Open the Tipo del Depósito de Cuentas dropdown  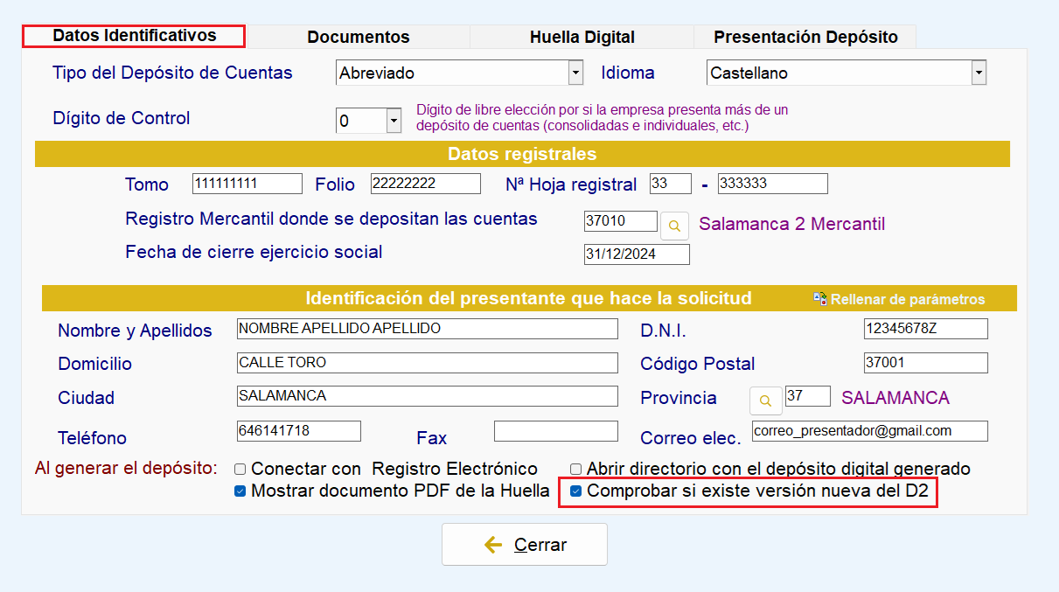tap(575, 73)
